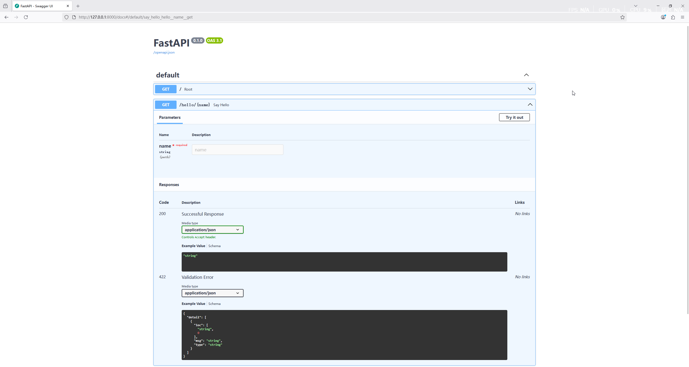Bookmark this page with the star icon
Image resolution: width=689 pixels, height=367 pixels.
coord(622,17)
